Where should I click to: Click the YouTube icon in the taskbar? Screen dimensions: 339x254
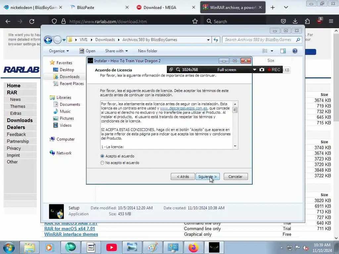[x=112, y=247]
